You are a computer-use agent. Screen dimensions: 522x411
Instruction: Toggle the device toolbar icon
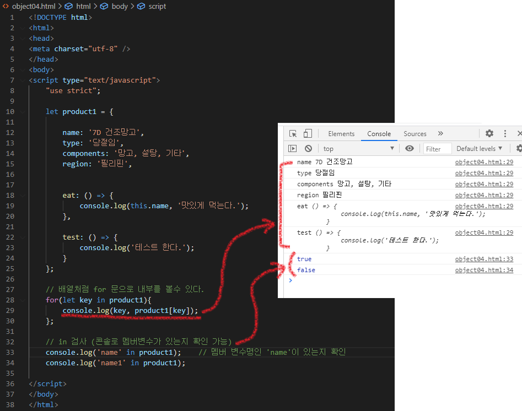click(308, 133)
